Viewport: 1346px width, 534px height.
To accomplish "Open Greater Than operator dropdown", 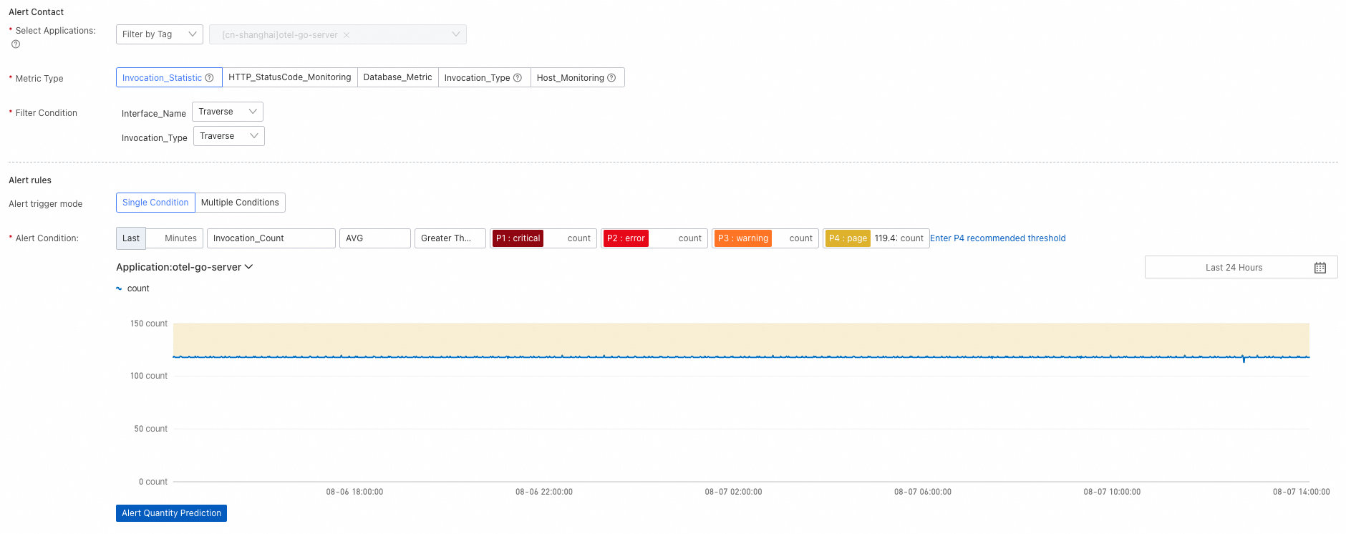I will [450, 238].
